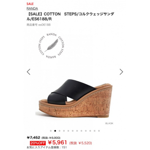This screenshot has width=150, height=150.
Task: Show the previous product image
Action: [28, 72]
